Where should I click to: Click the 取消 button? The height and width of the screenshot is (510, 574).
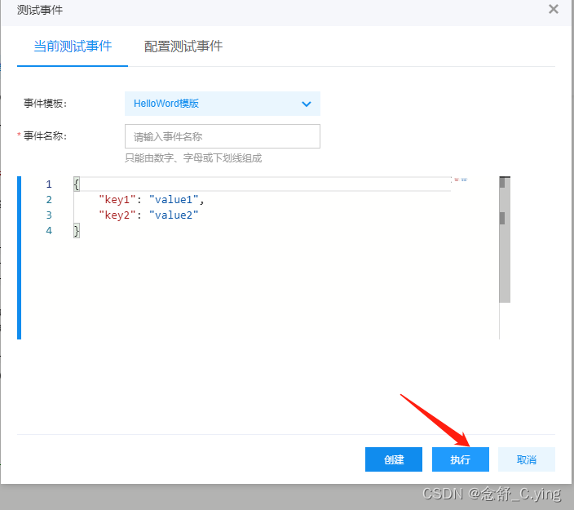(527, 459)
